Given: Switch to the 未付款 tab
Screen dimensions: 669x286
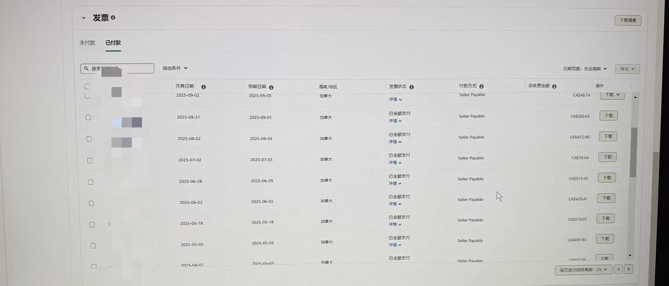Looking at the screenshot, I should pyautogui.click(x=87, y=43).
